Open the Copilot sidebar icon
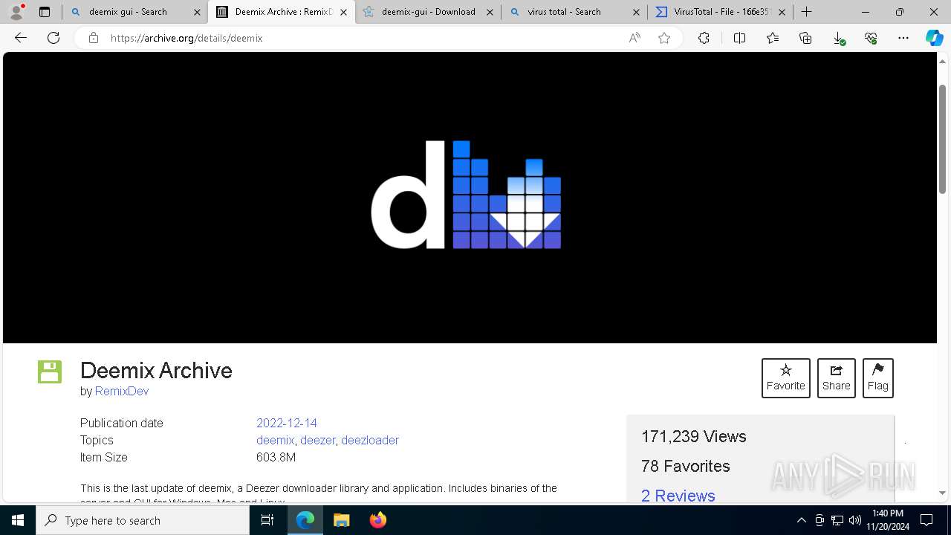Viewport: 951px width, 535px height. 934,38
